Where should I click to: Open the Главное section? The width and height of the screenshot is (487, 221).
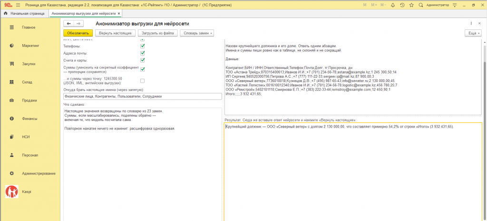(x=29, y=27)
